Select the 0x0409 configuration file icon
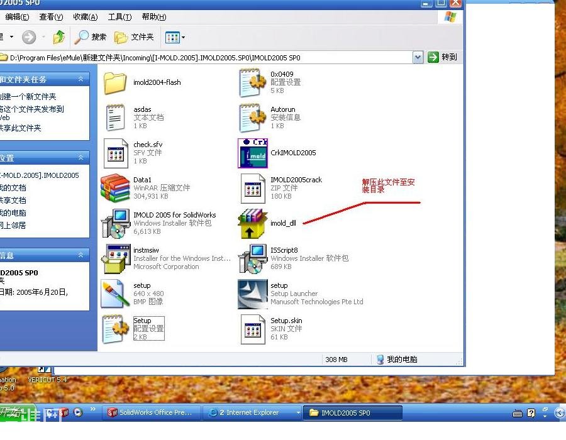The image size is (566, 440). (253, 83)
